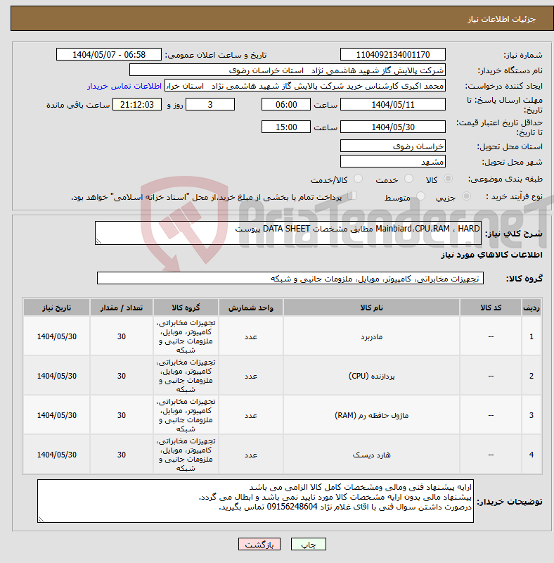Click the general description text area
This screenshot has height=563, width=554.
[x=288, y=233]
